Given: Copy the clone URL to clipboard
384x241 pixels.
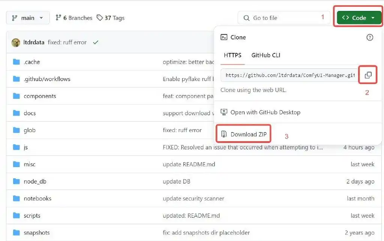Looking at the screenshot, I should 368,75.
